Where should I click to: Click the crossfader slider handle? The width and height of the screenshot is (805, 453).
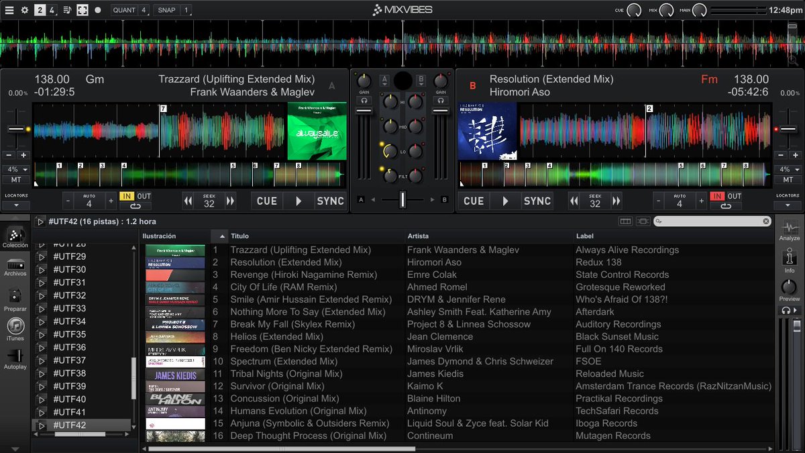pyautogui.click(x=403, y=199)
